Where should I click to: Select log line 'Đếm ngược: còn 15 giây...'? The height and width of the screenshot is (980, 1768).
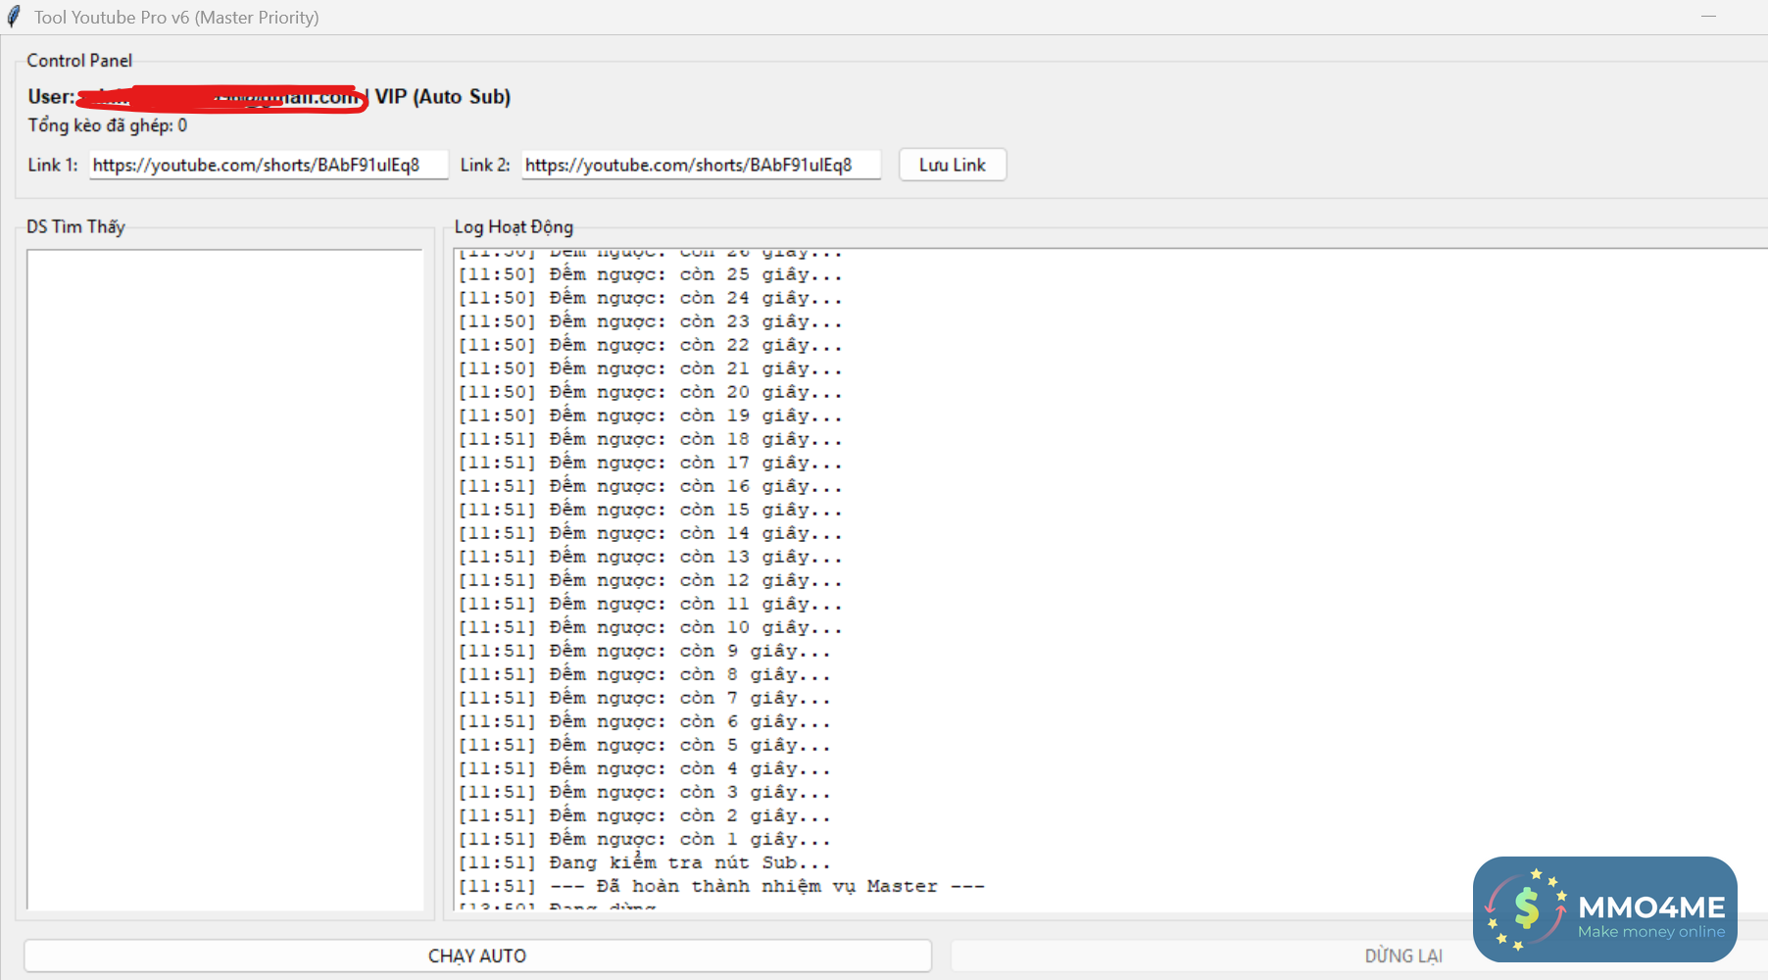pyautogui.click(x=651, y=510)
